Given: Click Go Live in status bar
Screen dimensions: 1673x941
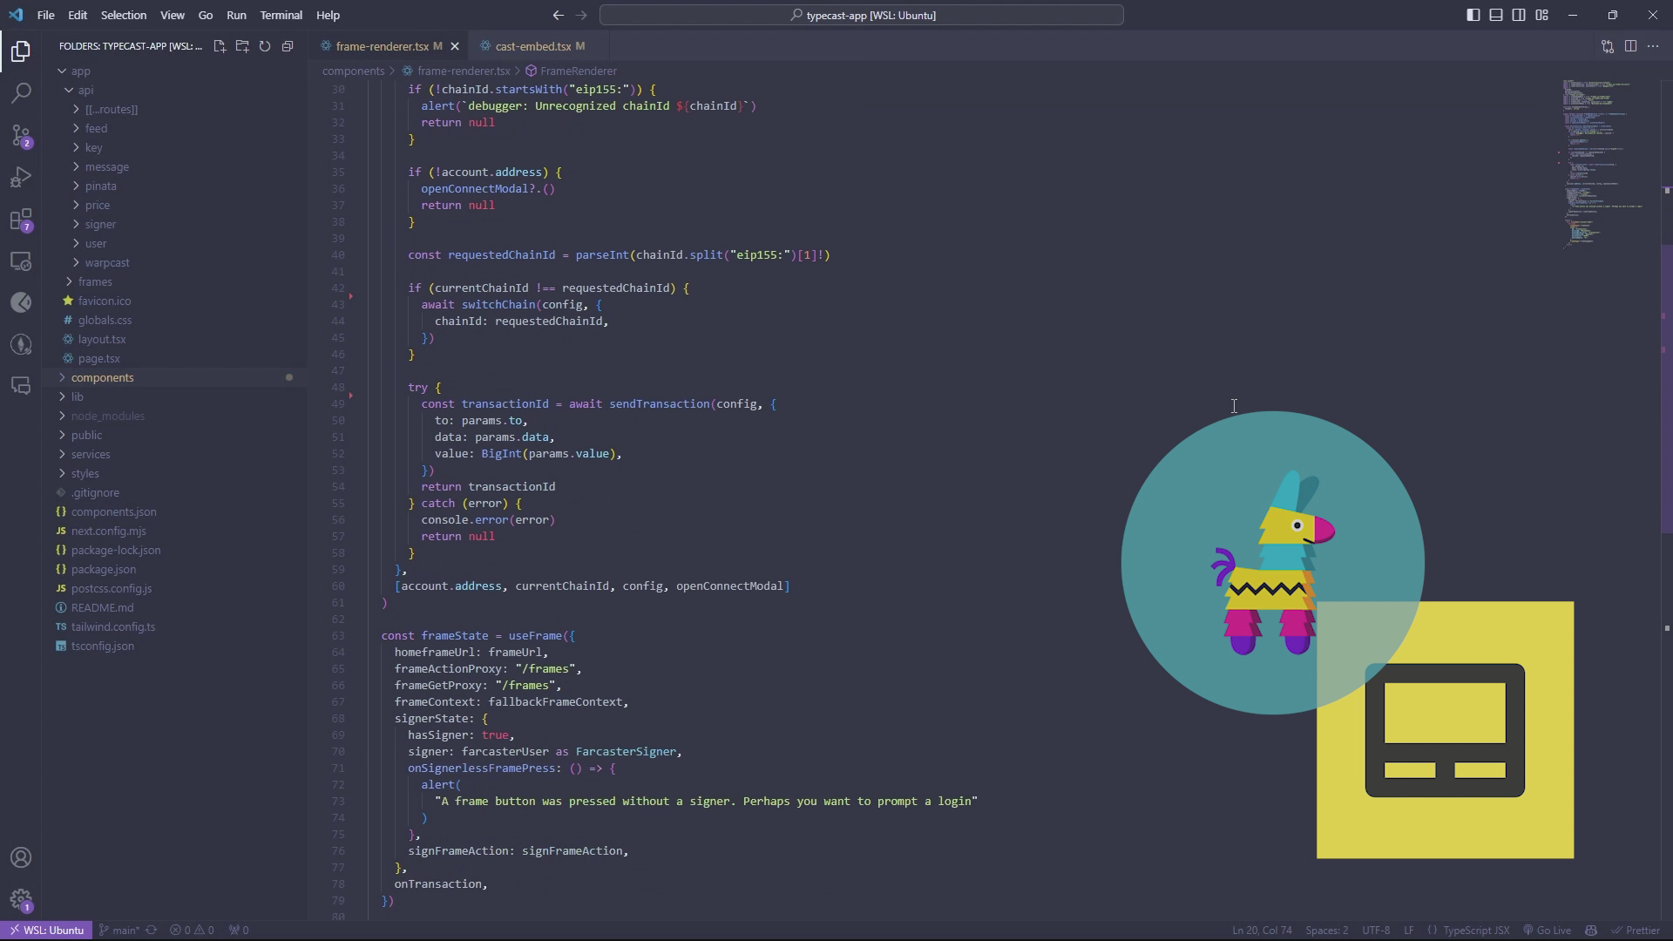Looking at the screenshot, I should (x=1547, y=930).
